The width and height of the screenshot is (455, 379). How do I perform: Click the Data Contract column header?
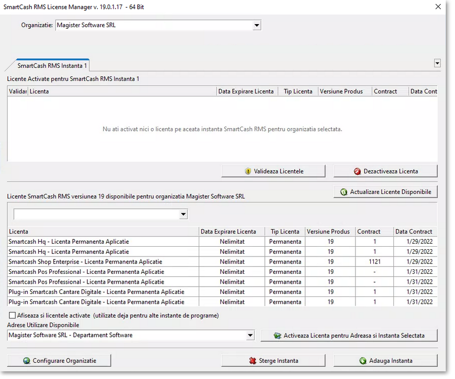[x=415, y=231]
